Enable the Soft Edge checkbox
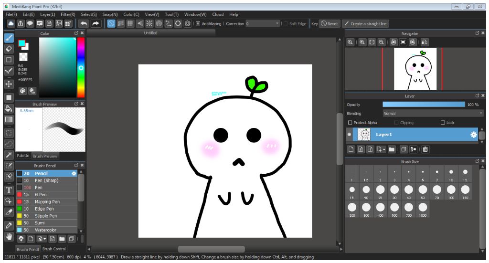 (x=286, y=23)
